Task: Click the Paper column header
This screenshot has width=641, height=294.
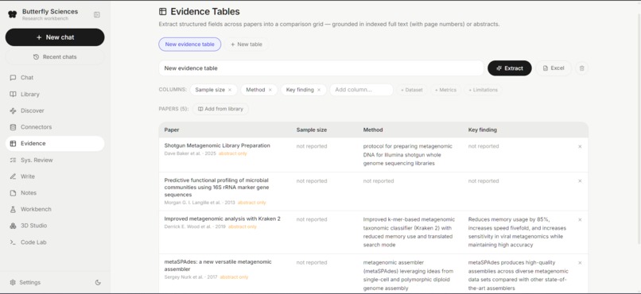Action: (x=172, y=130)
